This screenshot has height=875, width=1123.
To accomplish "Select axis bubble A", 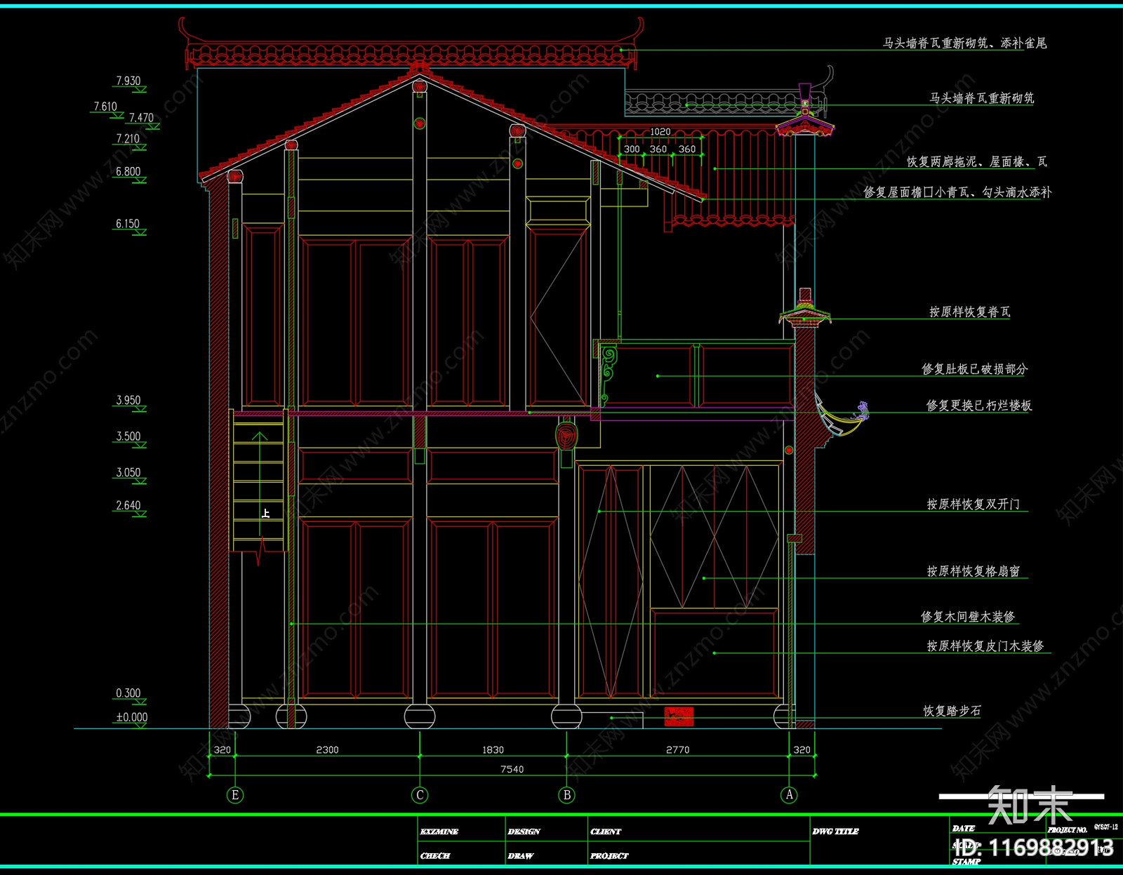I will pyautogui.click(x=789, y=795).
